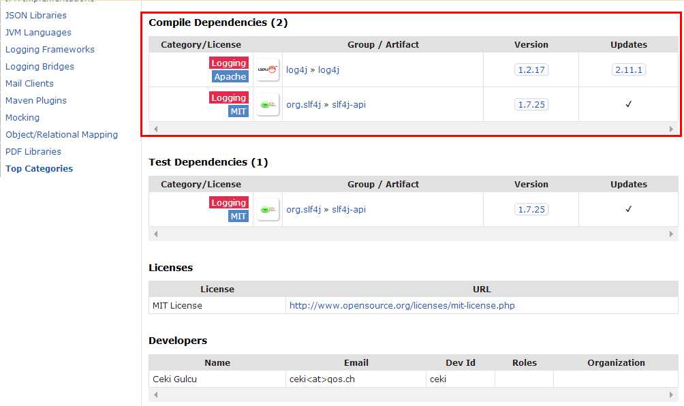Image resolution: width=684 pixels, height=406 pixels.
Task: Click the MIT tag in compile slf4j-api row
Action: [238, 111]
